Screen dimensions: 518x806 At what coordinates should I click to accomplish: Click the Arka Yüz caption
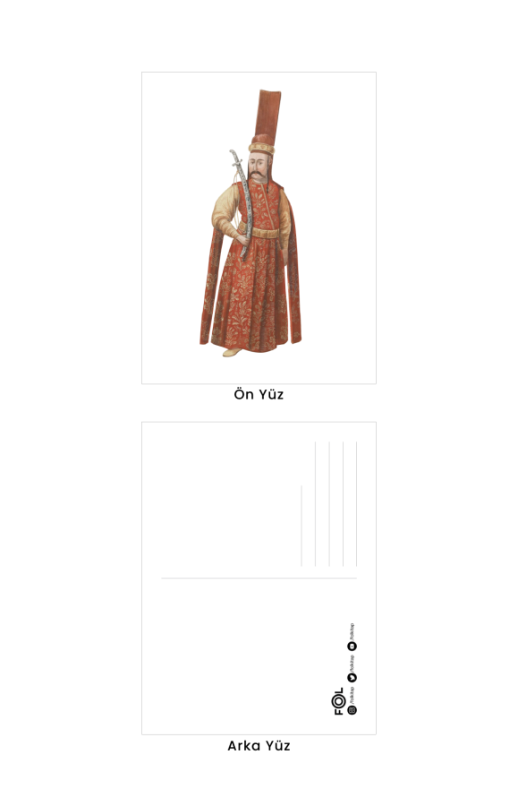pos(259,746)
